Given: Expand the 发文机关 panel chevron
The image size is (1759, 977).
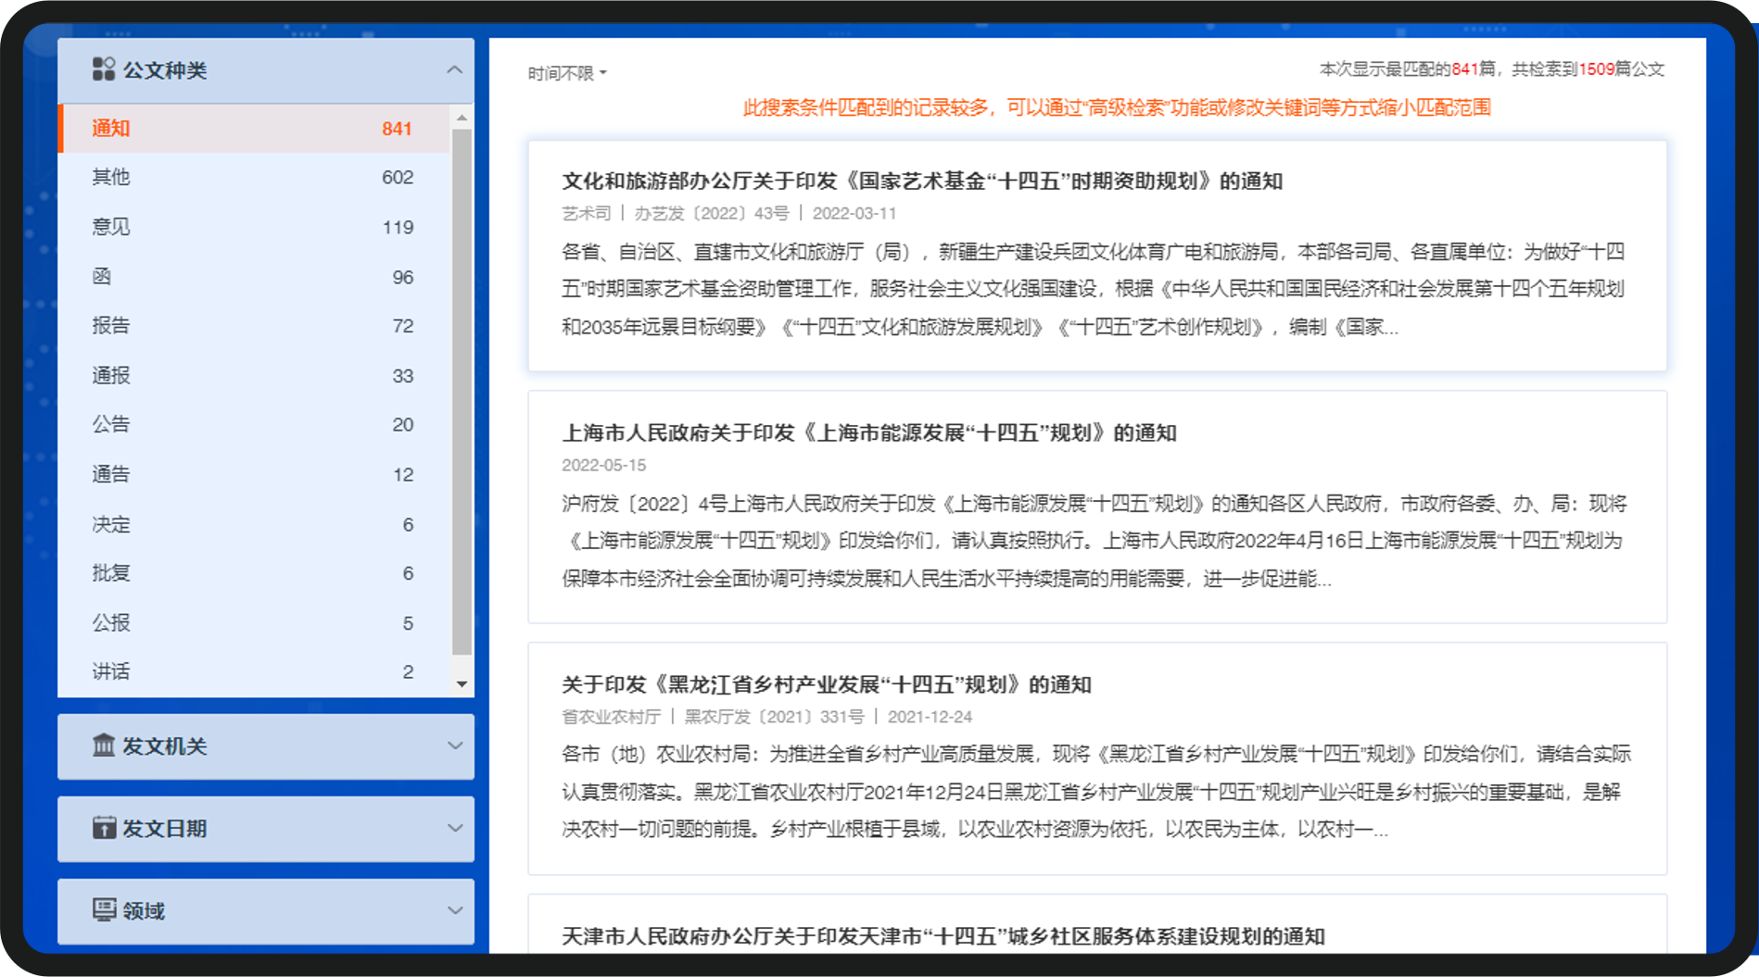Looking at the screenshot, I should coord(454,745).
